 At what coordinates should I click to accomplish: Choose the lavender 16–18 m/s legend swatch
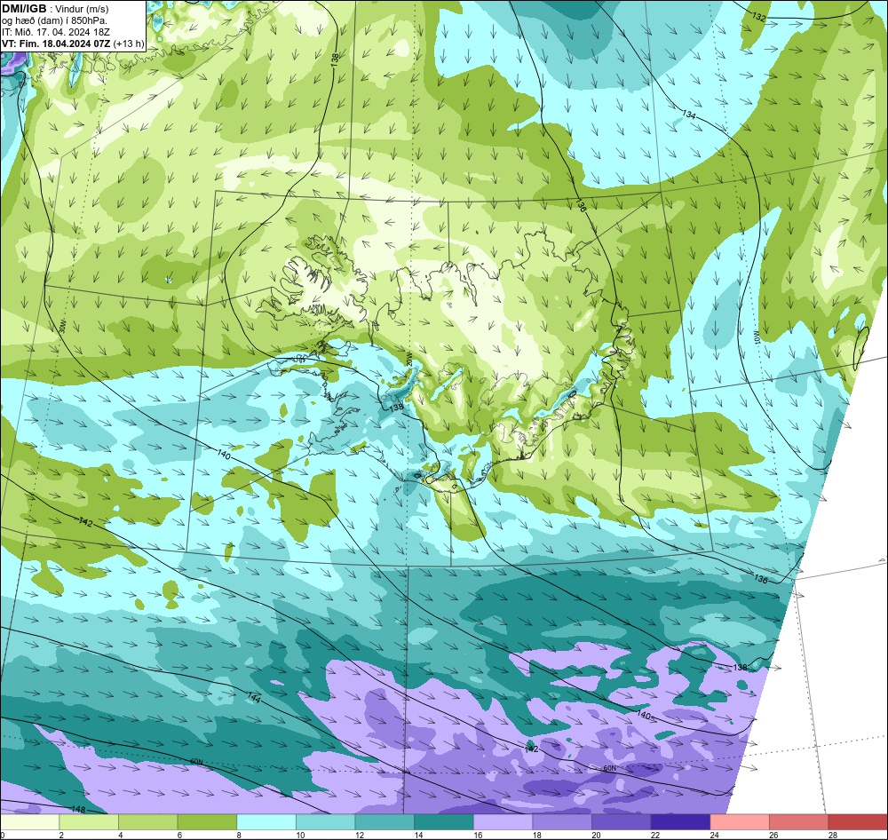pyautogui.click(x=503, y=822)
